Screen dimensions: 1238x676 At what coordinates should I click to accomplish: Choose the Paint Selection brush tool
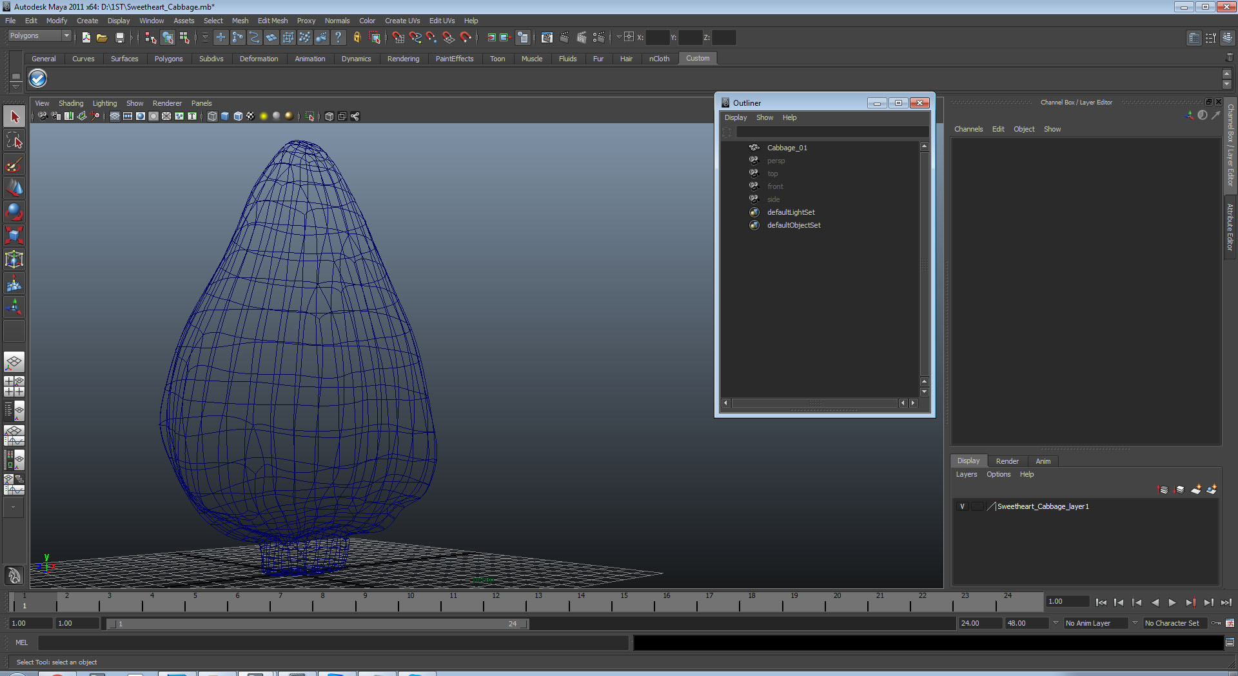tap(14, 164)
